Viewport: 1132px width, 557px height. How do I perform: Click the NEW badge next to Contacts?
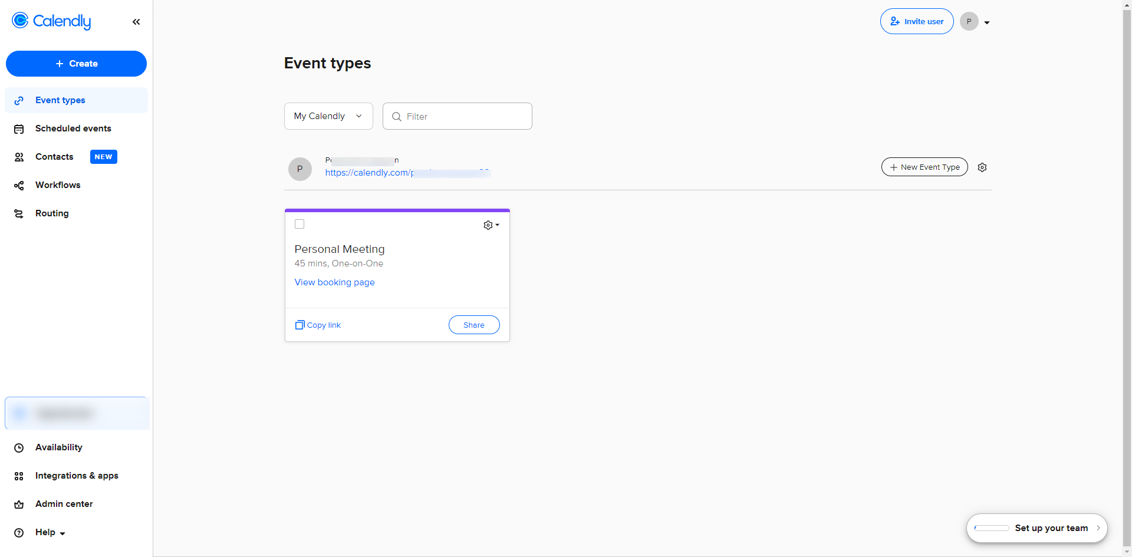[104, 157]
